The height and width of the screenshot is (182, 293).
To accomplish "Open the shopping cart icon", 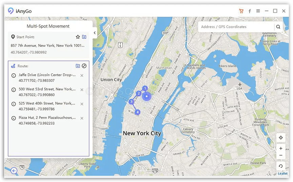I will tap(241, 11).
